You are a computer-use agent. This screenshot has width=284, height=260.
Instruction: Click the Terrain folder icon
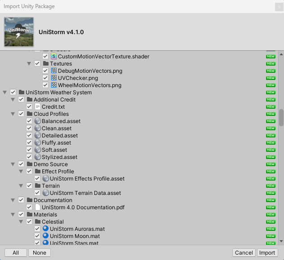click(38, 185)
